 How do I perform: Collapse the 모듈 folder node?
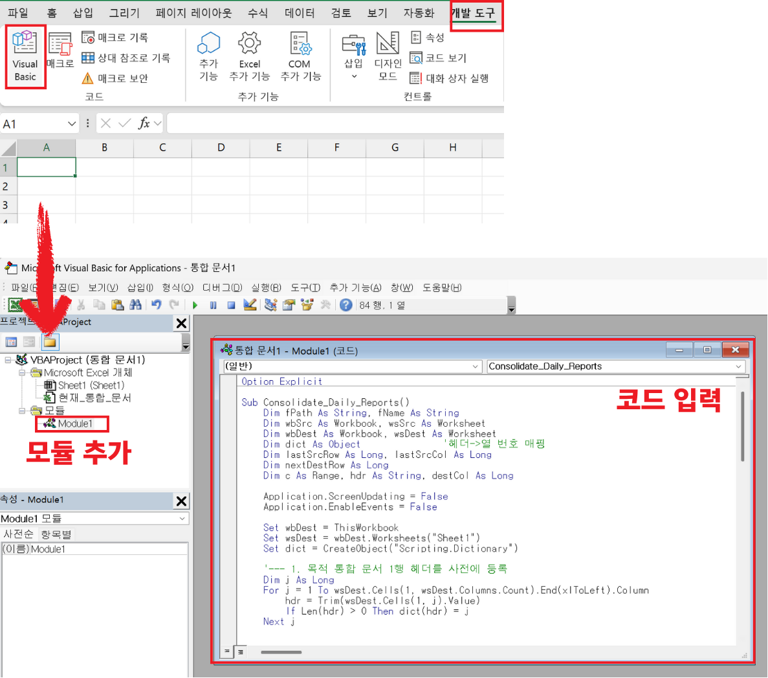(22, 411)
